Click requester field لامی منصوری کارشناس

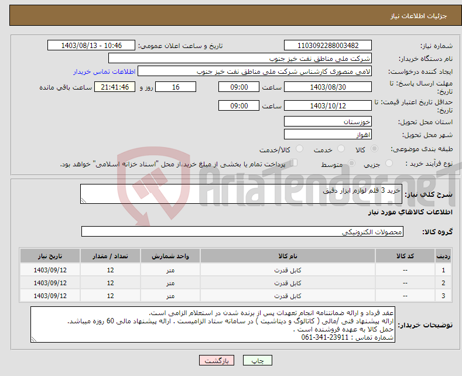pos(255,71)
